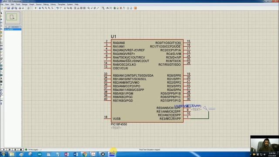Step the simulation forward
Screen dimensions: 279x157
tap(10, 150)
